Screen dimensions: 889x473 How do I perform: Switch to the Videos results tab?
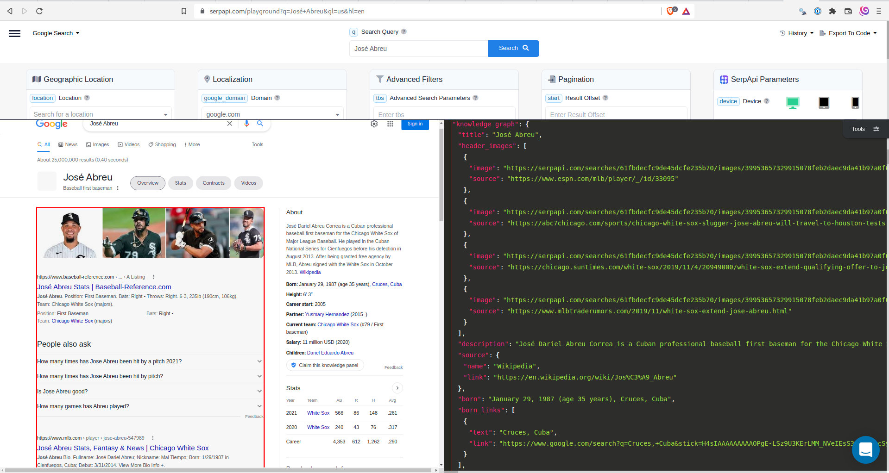[128, 145]
